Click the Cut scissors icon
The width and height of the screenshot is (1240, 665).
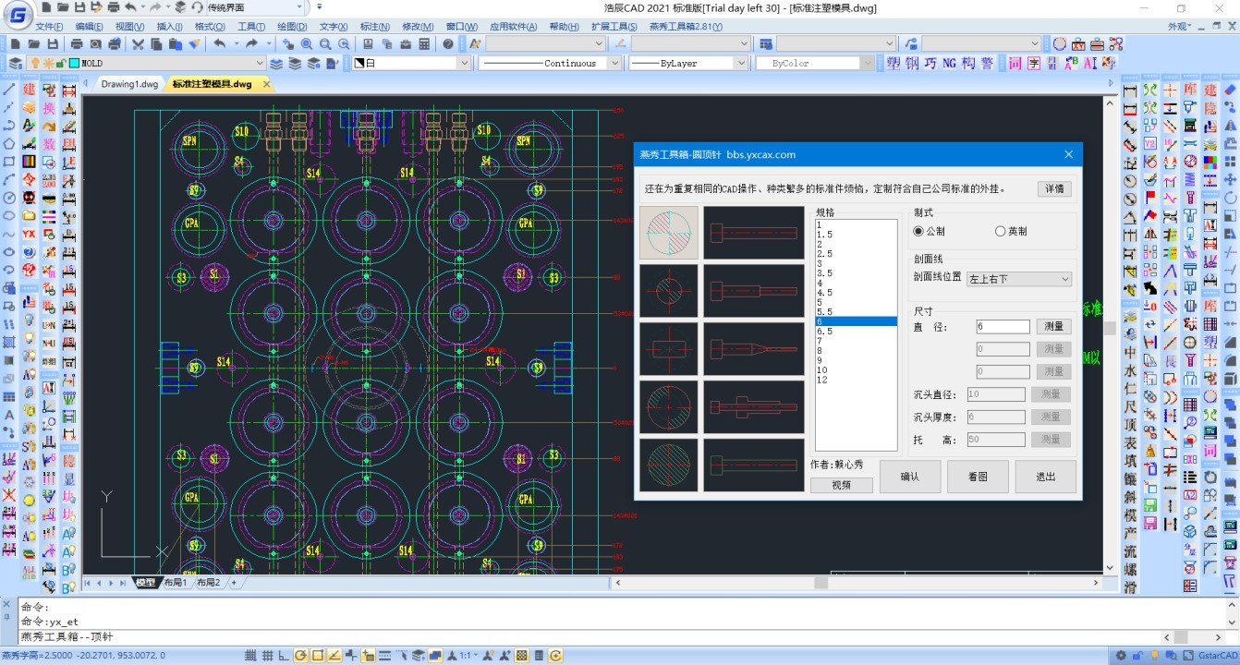pyautogui.click(x=138, y=44)
